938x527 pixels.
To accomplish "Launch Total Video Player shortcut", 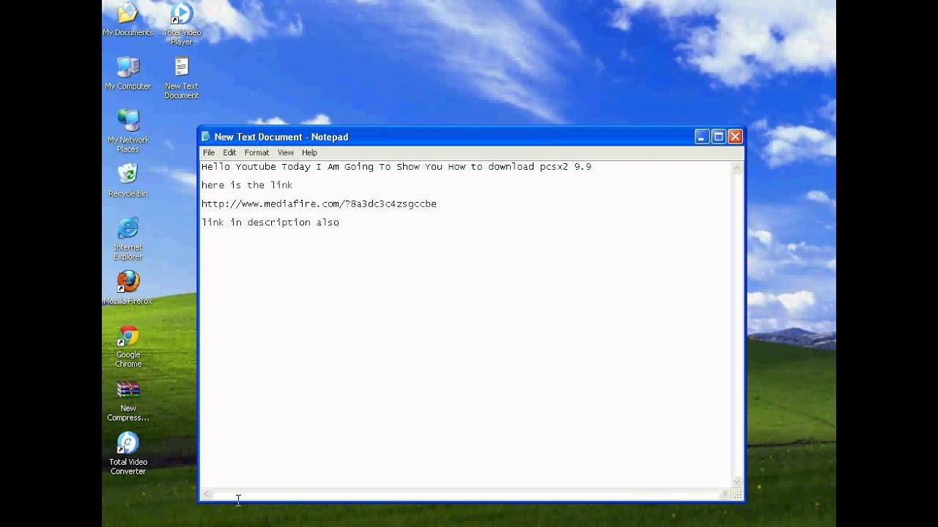I will tap(182, 24).
